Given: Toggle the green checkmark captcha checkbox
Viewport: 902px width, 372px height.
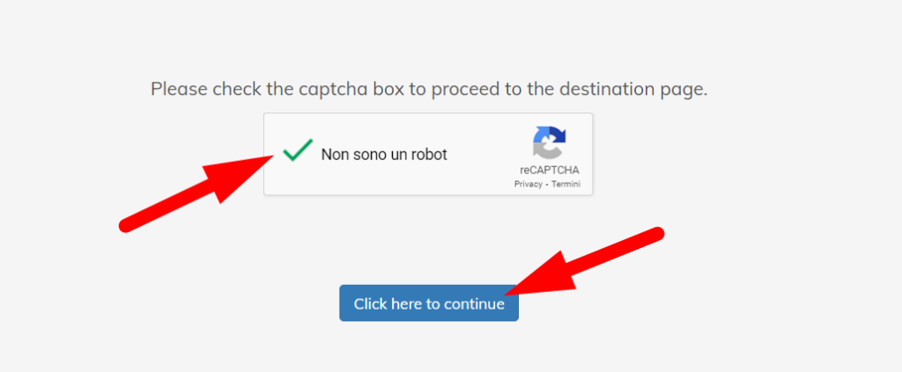Looking at the screenshot, I should (298, 150).
